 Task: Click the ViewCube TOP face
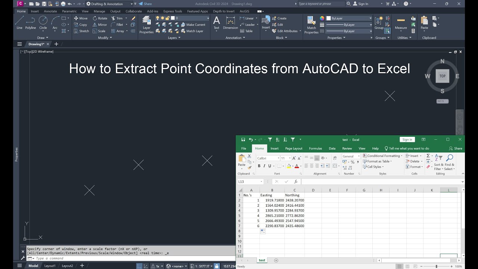click(443, 76)
